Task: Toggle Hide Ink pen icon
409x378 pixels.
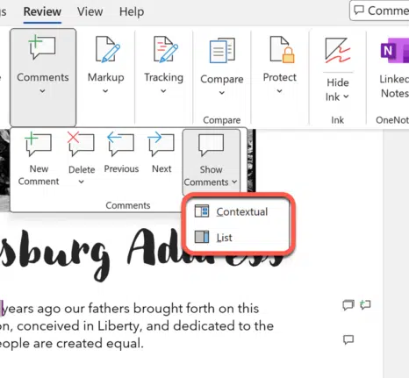Action: coord(338,50)
